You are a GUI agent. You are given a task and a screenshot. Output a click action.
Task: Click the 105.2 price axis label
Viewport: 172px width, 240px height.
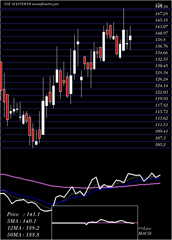161,144
